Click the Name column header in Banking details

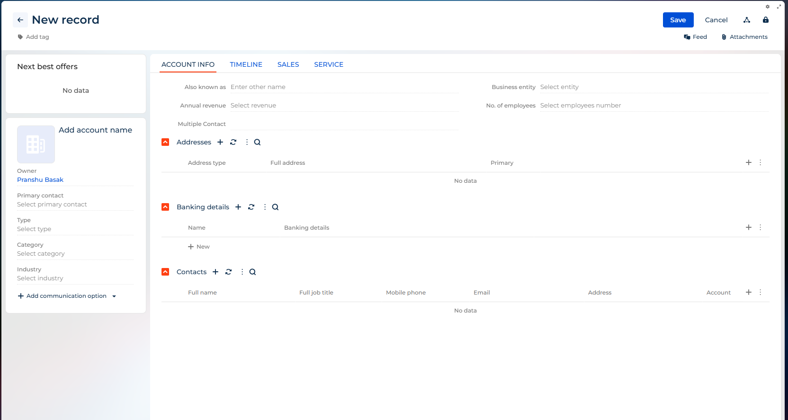pos(197,228)
